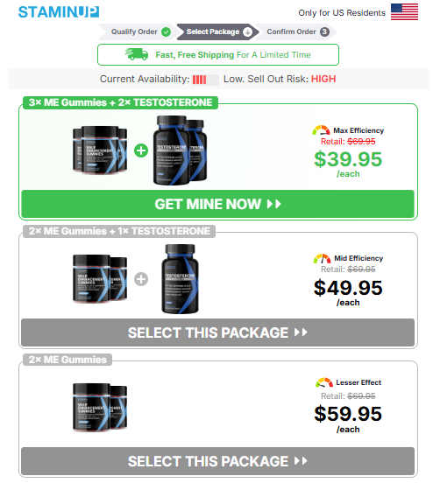This screenshot has width=433, height=490.
Task: Click the Mid Efficiency gauge icon
Action: tap(322, 258)
